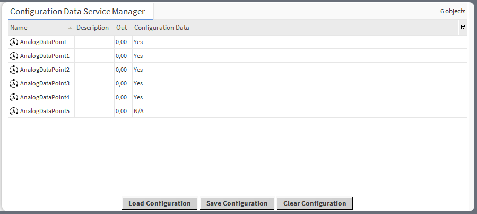Screen dimensions: 477x214
Task: Click the AnalogDataPoint2 point icon
Action: (x=14, y=70)
